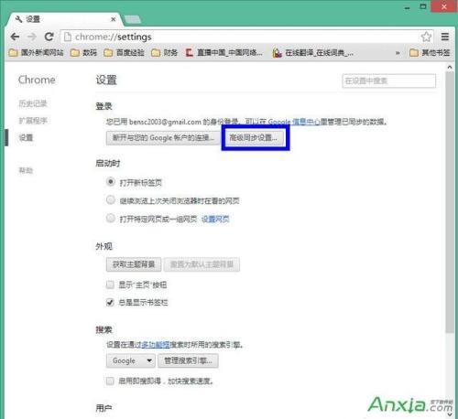
Task: Click the settings search field
Action: (389, 81)
